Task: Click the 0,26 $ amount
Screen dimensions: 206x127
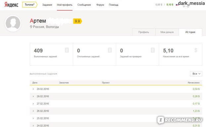Action: click(196, 97)
